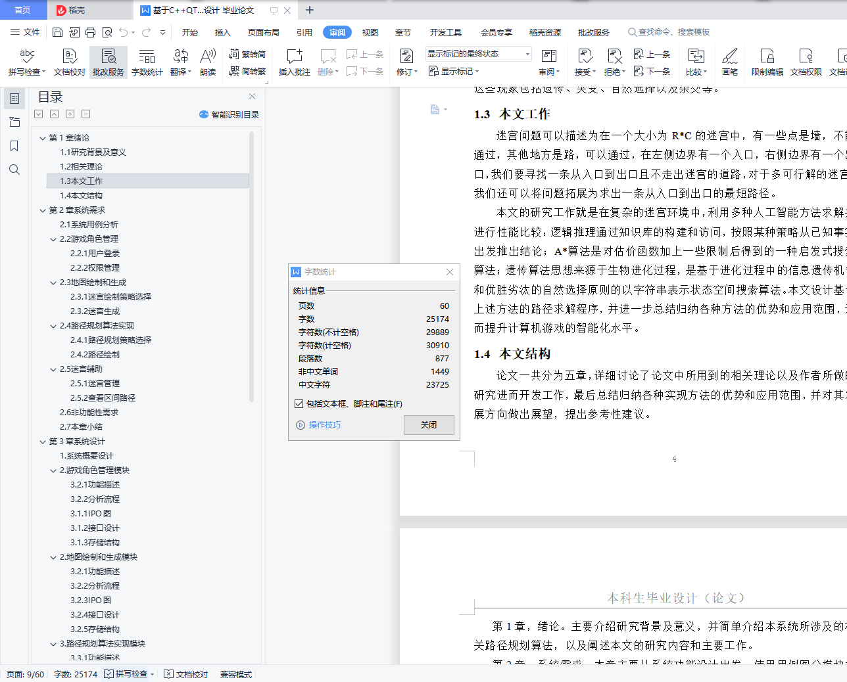Go to 上一条 revision beside 拒绝
Viewport: 847px width, 682px height.
652,55
